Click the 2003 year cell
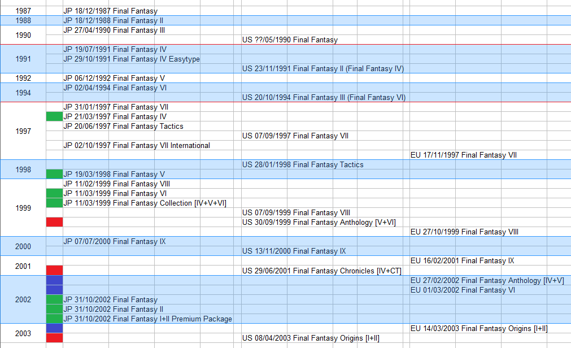The width and height of the screenshot is (571, 348). [23, 333]
